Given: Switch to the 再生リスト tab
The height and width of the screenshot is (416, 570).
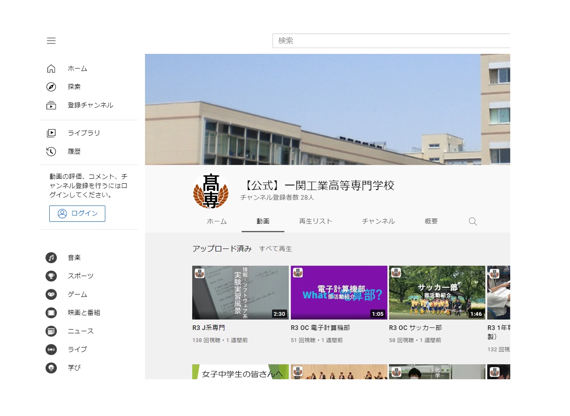Looking at the screenshot, I should point(316,221).
